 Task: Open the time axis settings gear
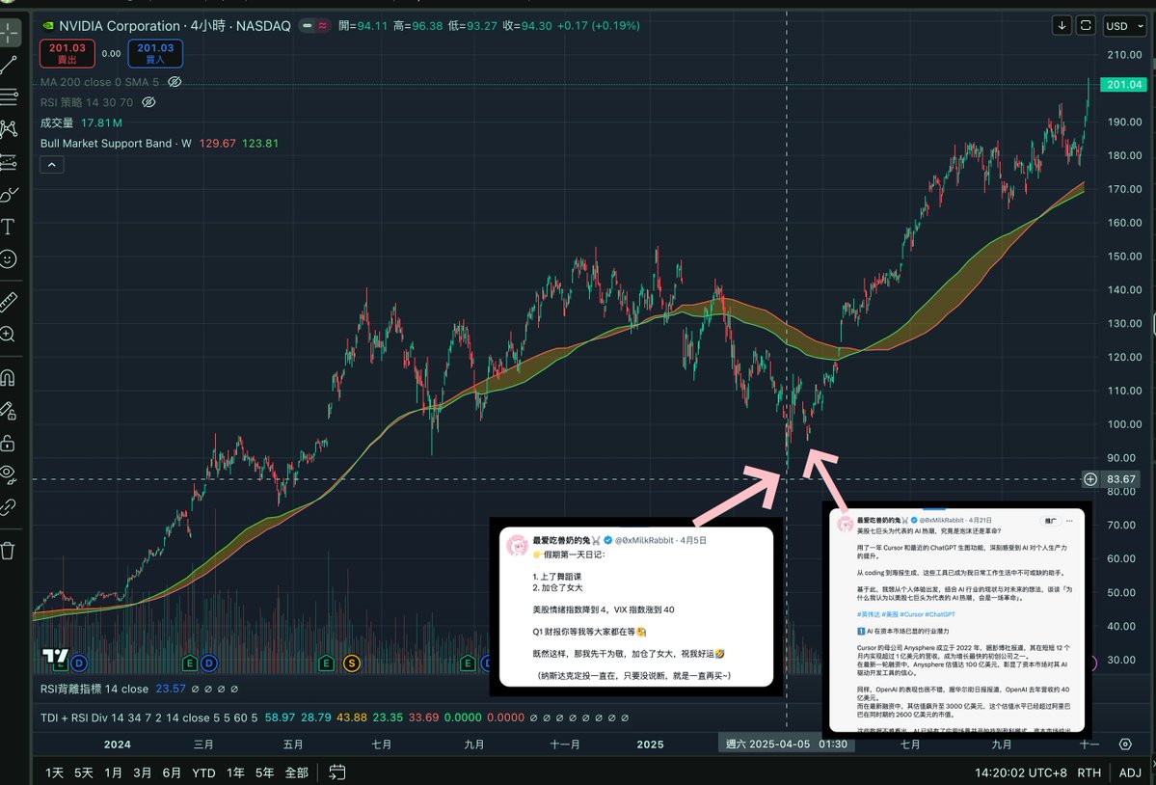[x=1125, y=744]
